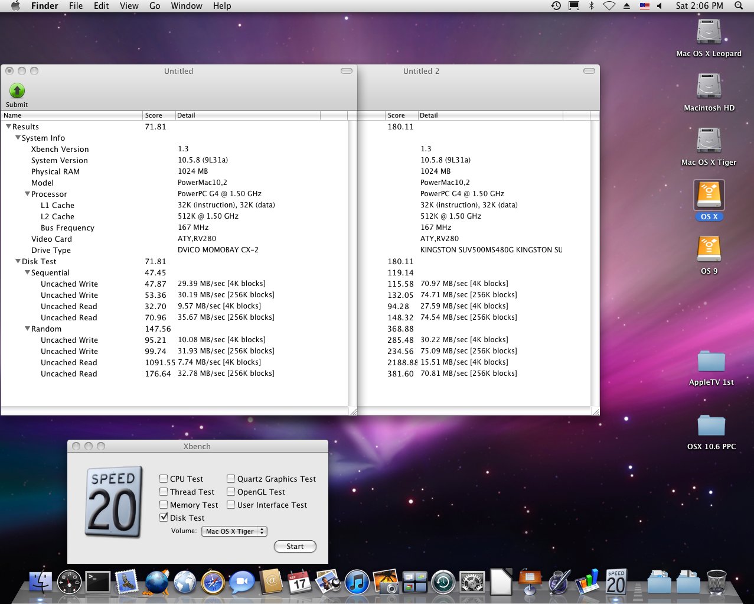Collapse the Disk Test section
The width and height of the screenshot is (754, 604).
[x=18, y=261]
